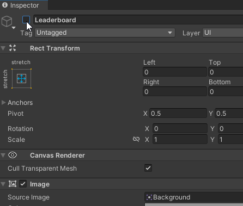This screenshot has height=206, width=243.
Task: Collapse the Rect Transform component
Action: click(x=3, y=48)
